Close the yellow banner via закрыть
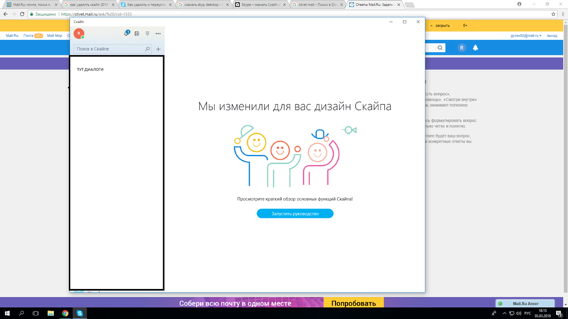 click(x=442, y=26)
